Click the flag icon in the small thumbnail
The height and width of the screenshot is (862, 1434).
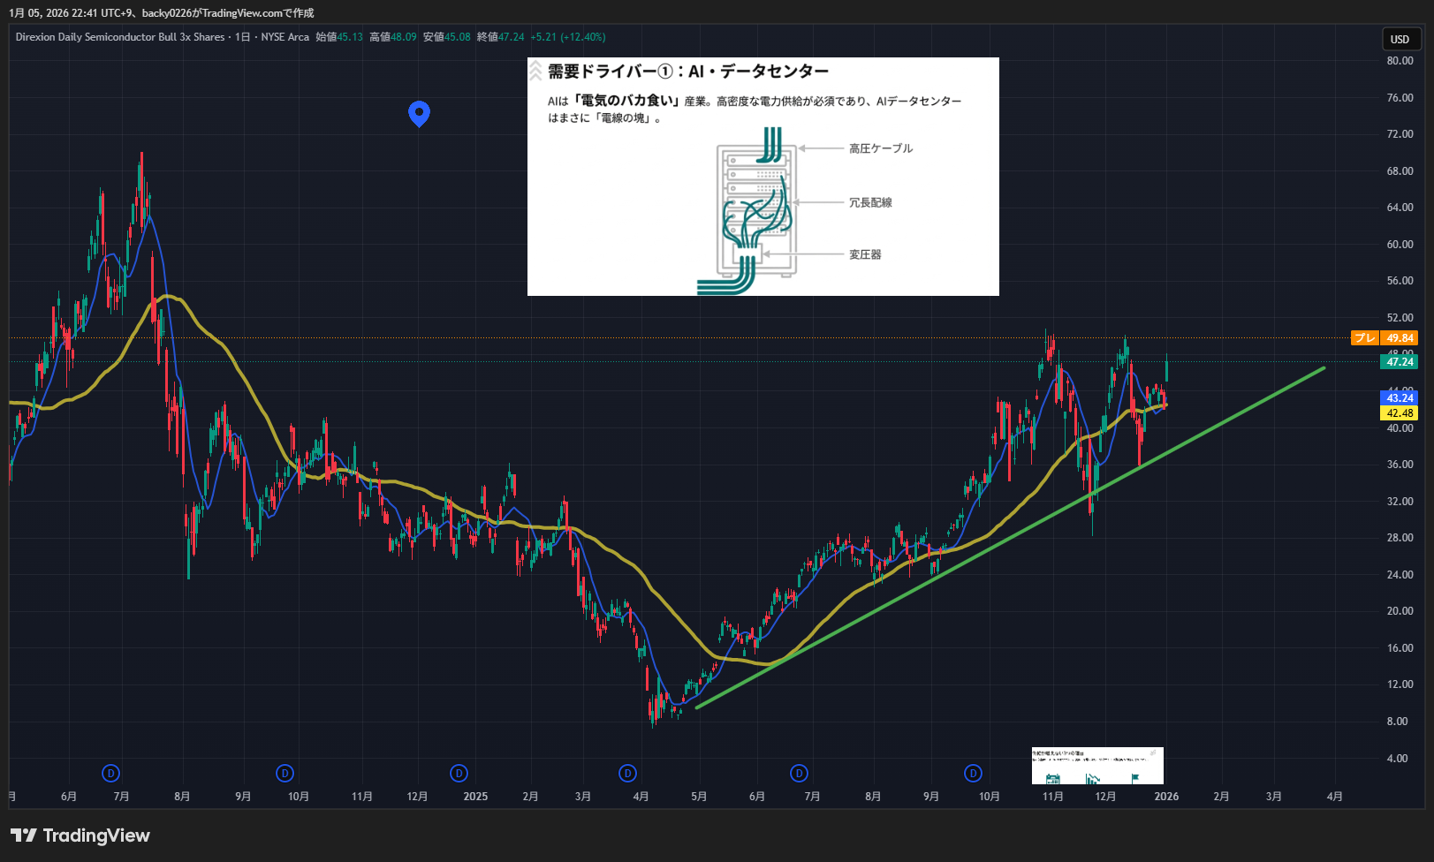click(1135, 778)
